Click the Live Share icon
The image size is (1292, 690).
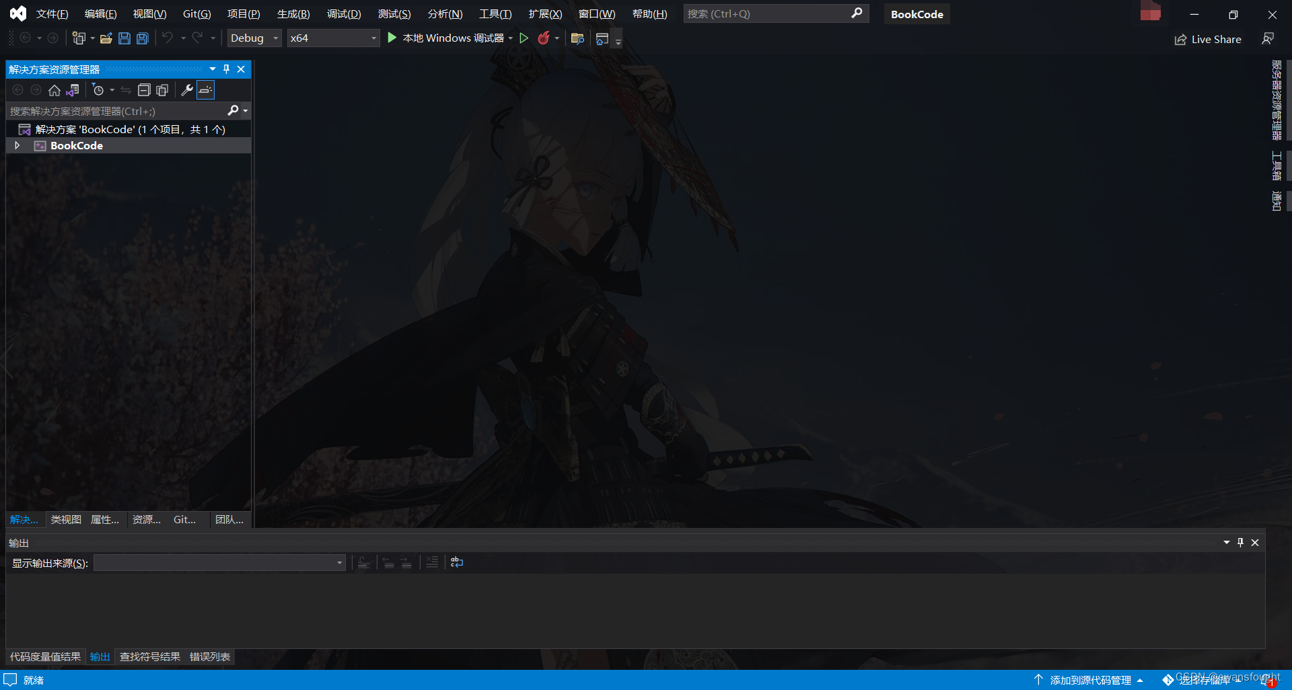click(1180, 40)
